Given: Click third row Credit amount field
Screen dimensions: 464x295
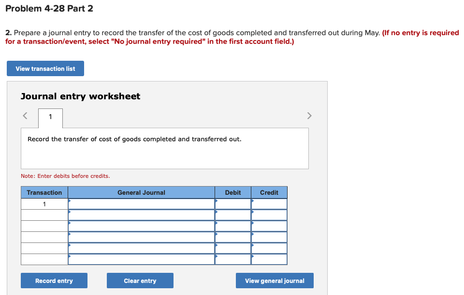Looking at the screenshot, I should coord(269,226).
